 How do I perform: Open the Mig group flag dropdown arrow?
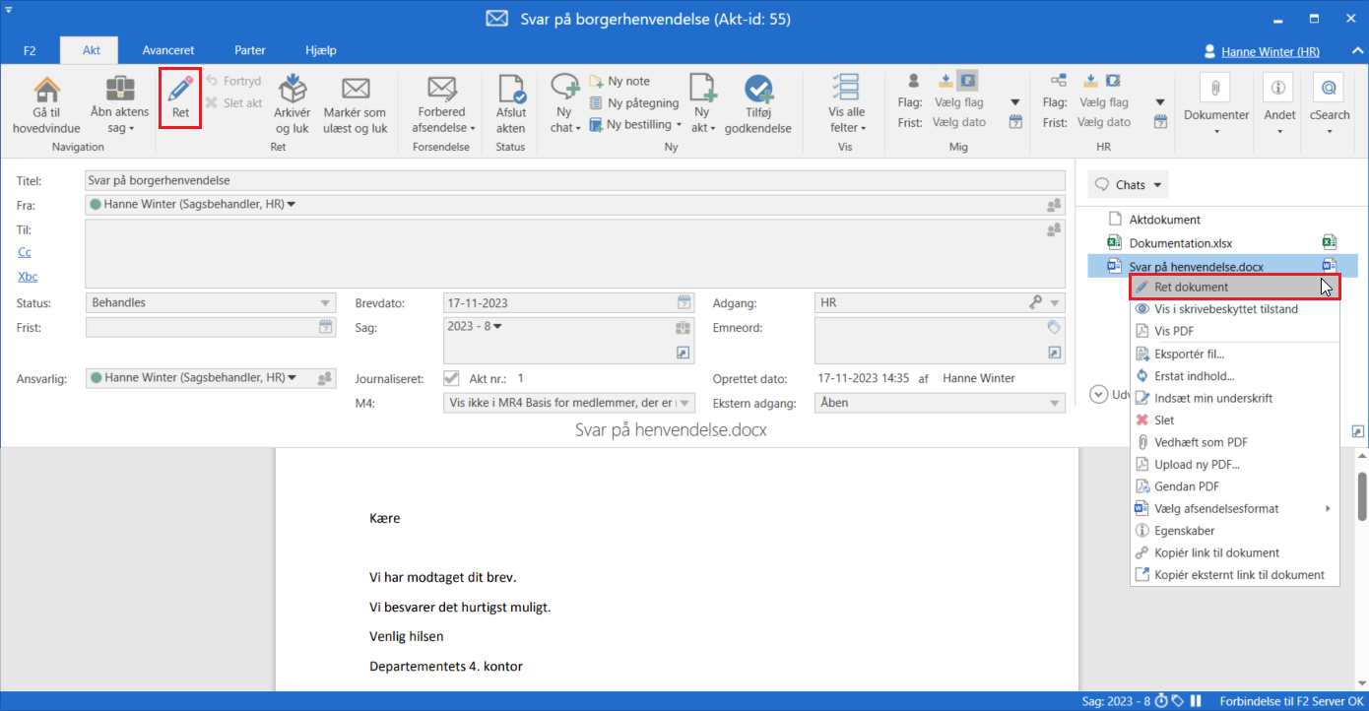[1015, 102]
